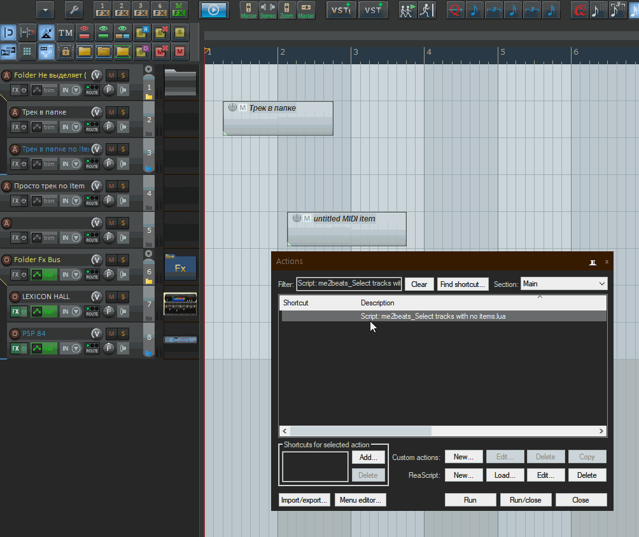639x537 pixels.
Task: Mute the Просто трек no Item track
Action: coord(111,186)
